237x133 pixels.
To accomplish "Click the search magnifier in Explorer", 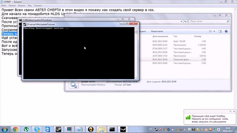I will click(x=228, y=21).
